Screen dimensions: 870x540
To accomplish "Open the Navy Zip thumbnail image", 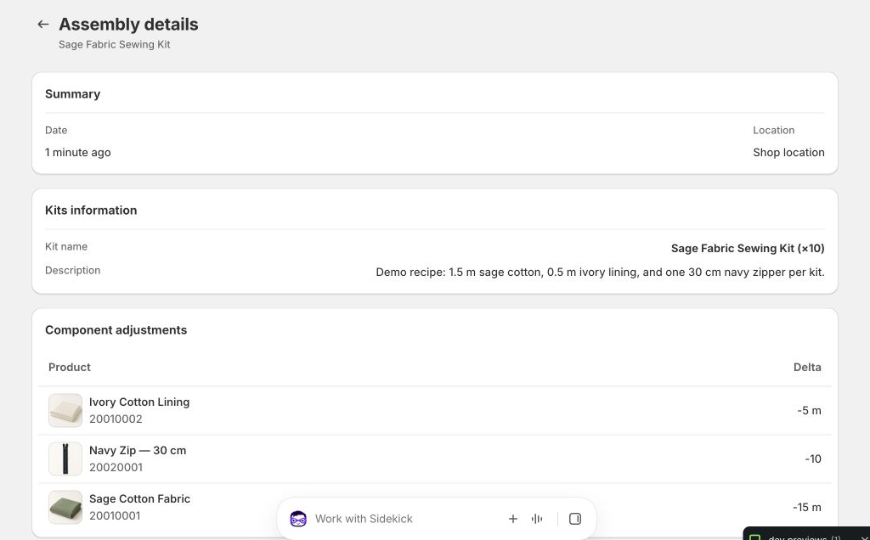I will pos(65,459).
